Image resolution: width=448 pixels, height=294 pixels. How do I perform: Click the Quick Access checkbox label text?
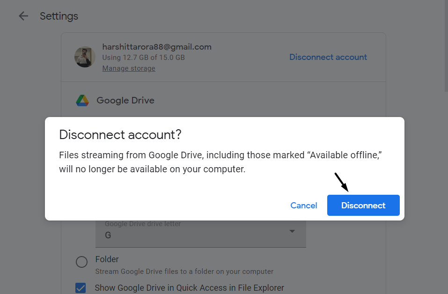pos(189,288)
